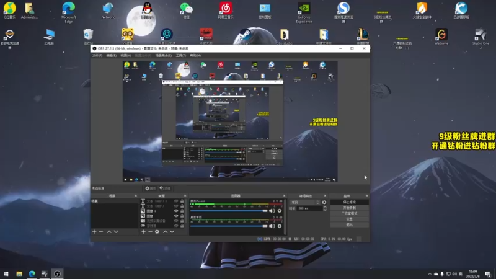
Task: Remove the selected source with the minus icon
Action: point(150,232)
